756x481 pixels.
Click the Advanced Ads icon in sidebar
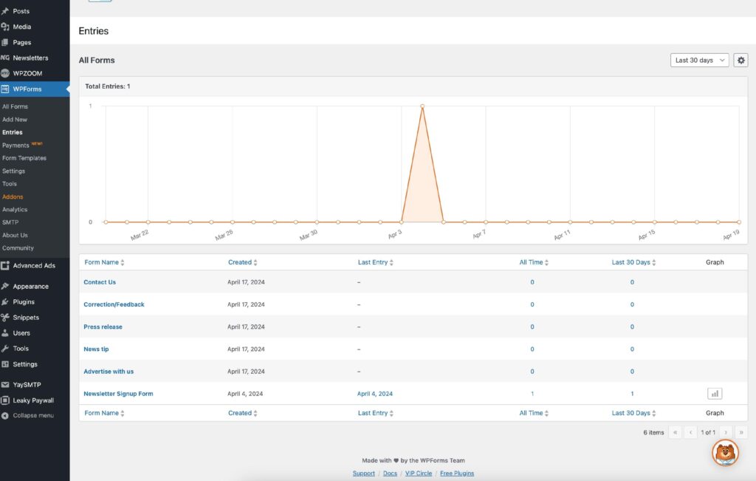[6, 266]
